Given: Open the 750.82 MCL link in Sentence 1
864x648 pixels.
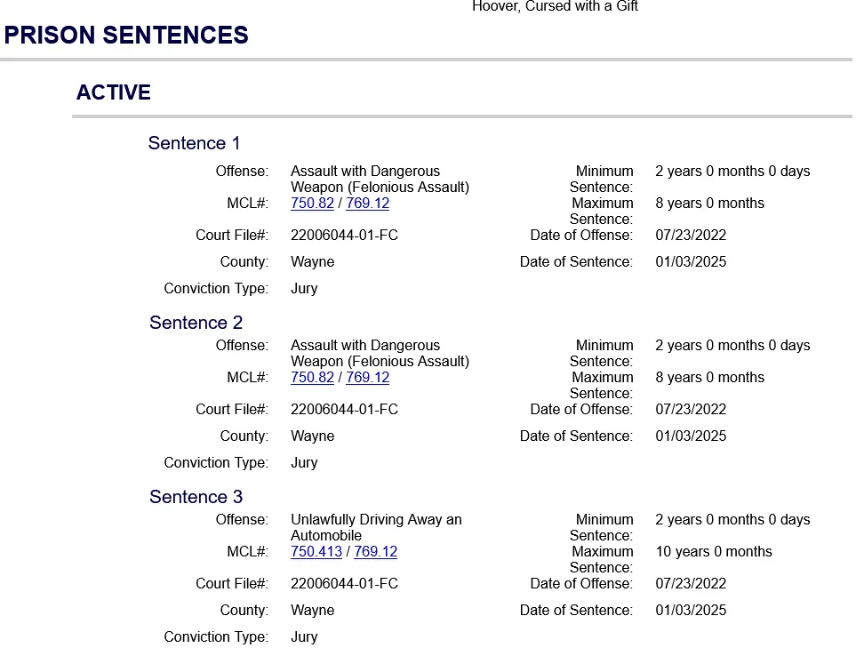Looking at the screenshot, I should click(312, 204).
